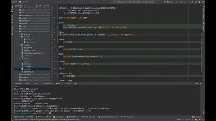The width and height of the screenshot is (216, 121).
Task: Toggle the Terminal tool window button
Action: click(40, 117)
